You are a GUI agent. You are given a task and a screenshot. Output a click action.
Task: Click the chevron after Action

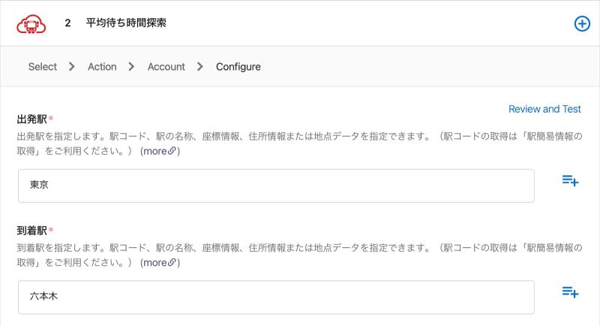131,67
